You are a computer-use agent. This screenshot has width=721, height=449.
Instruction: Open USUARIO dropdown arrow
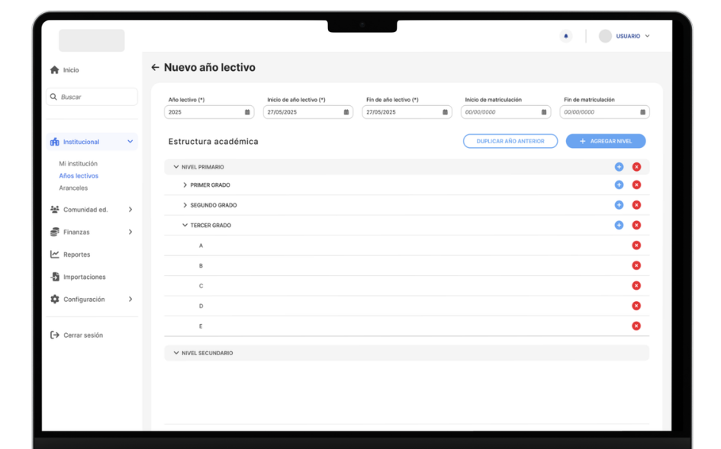coord(647,36)
